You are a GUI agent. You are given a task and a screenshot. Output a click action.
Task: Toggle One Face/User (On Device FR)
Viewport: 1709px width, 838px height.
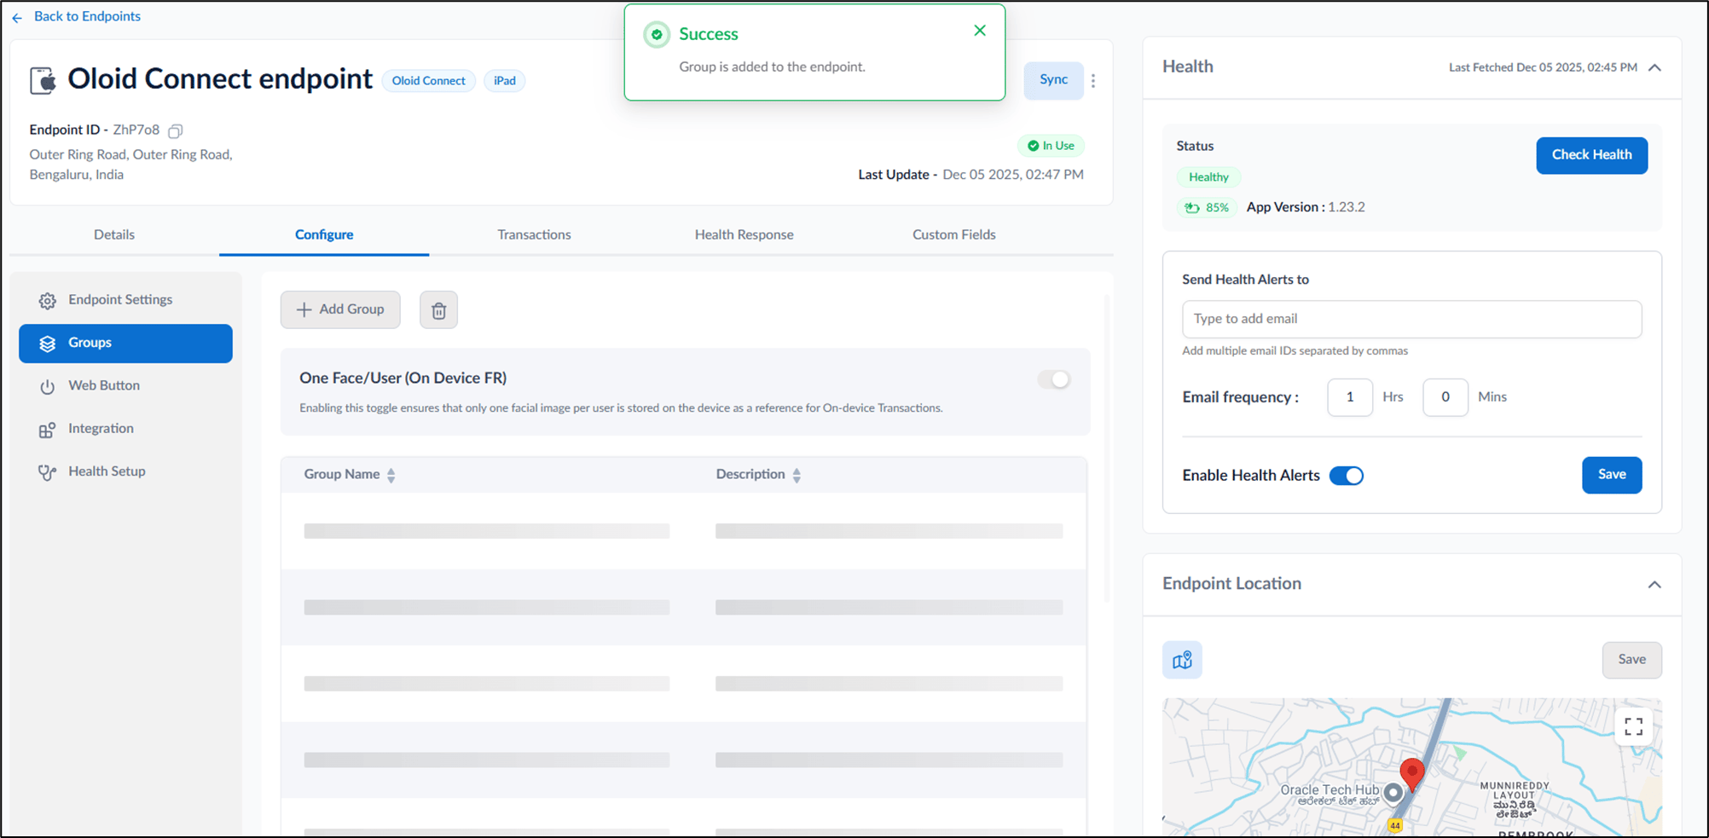[1054, 380]
